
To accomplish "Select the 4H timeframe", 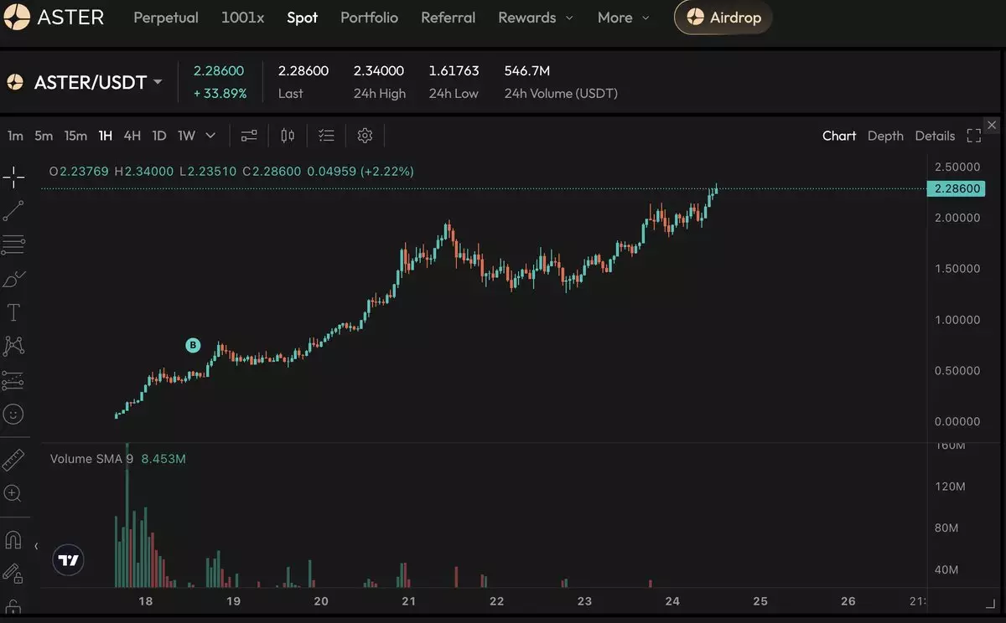I will click(x=132, y=136).
